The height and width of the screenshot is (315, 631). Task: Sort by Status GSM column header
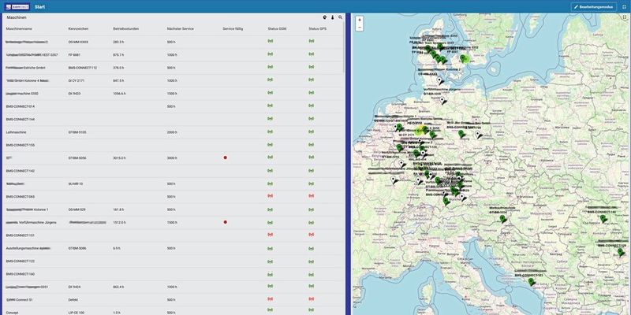pyautogui.click(x=277, y=29)
